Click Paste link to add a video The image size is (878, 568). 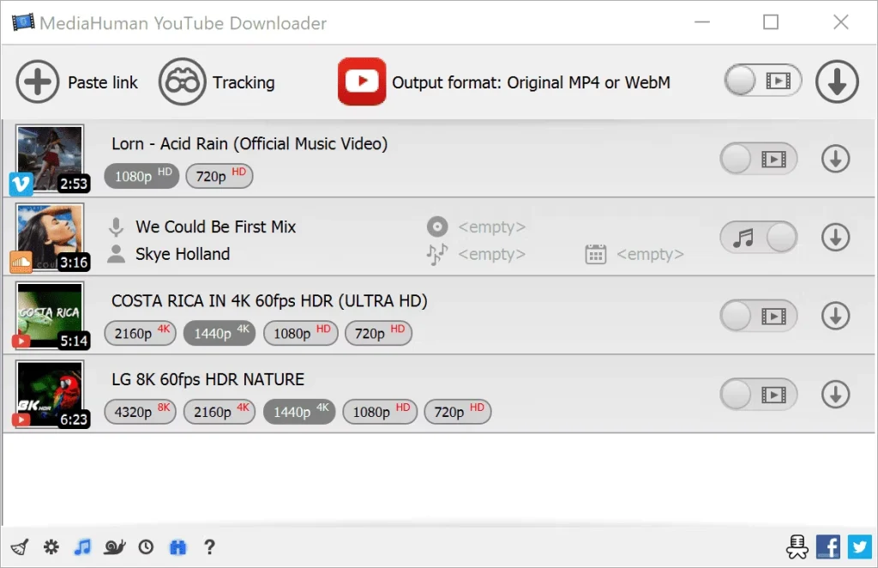(x=38, y=82)
